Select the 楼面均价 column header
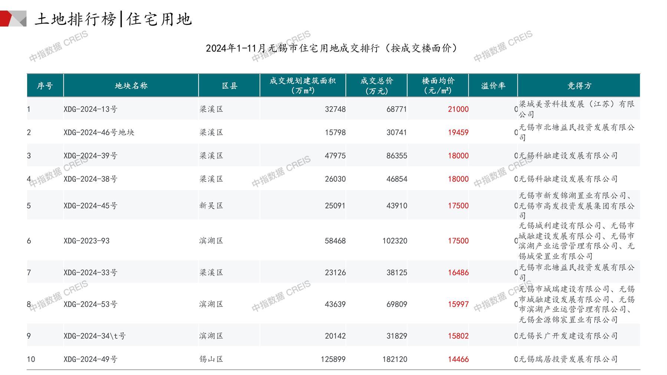 tap(438, 86)
